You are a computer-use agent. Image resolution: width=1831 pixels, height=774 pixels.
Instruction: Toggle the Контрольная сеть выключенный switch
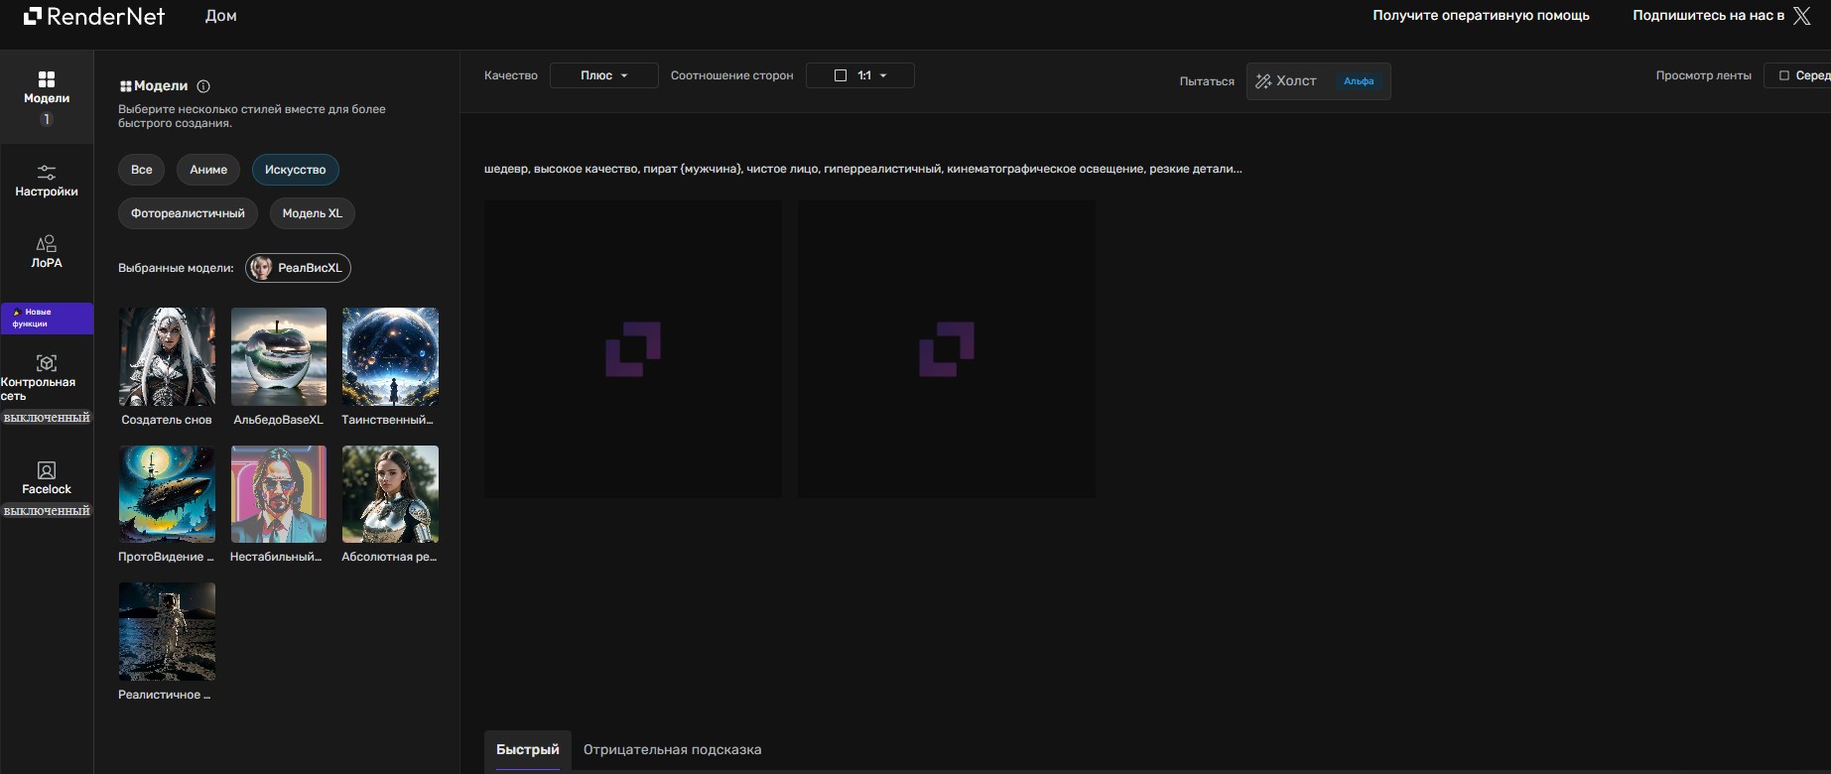pos(47,418)
